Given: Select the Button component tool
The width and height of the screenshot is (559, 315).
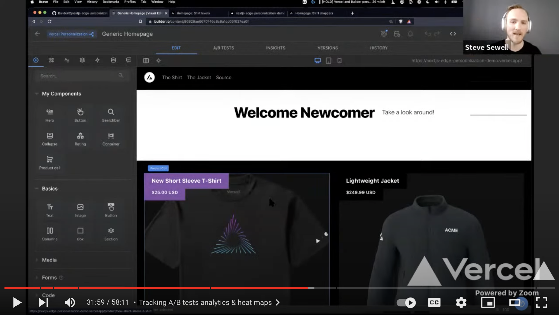Looking at the screenshot, I should [x=80, y=114].
